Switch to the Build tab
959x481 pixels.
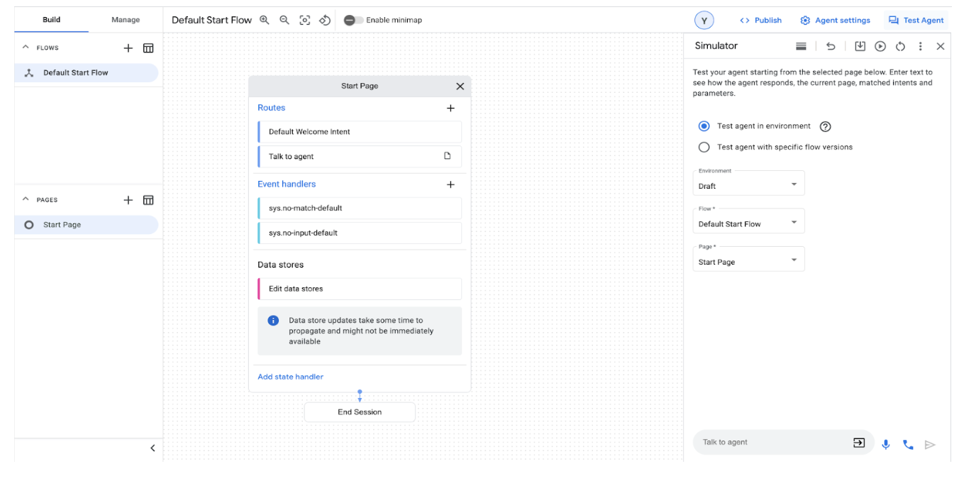coord(51,20)
